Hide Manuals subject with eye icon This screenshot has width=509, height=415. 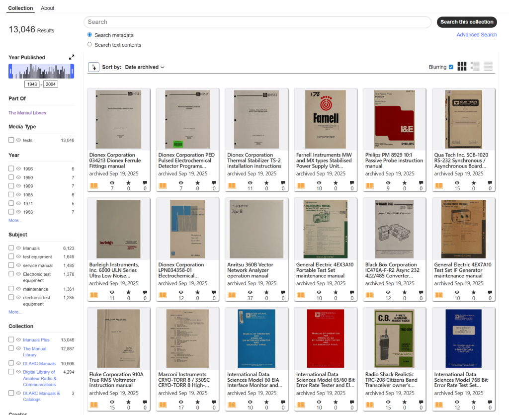18,248
